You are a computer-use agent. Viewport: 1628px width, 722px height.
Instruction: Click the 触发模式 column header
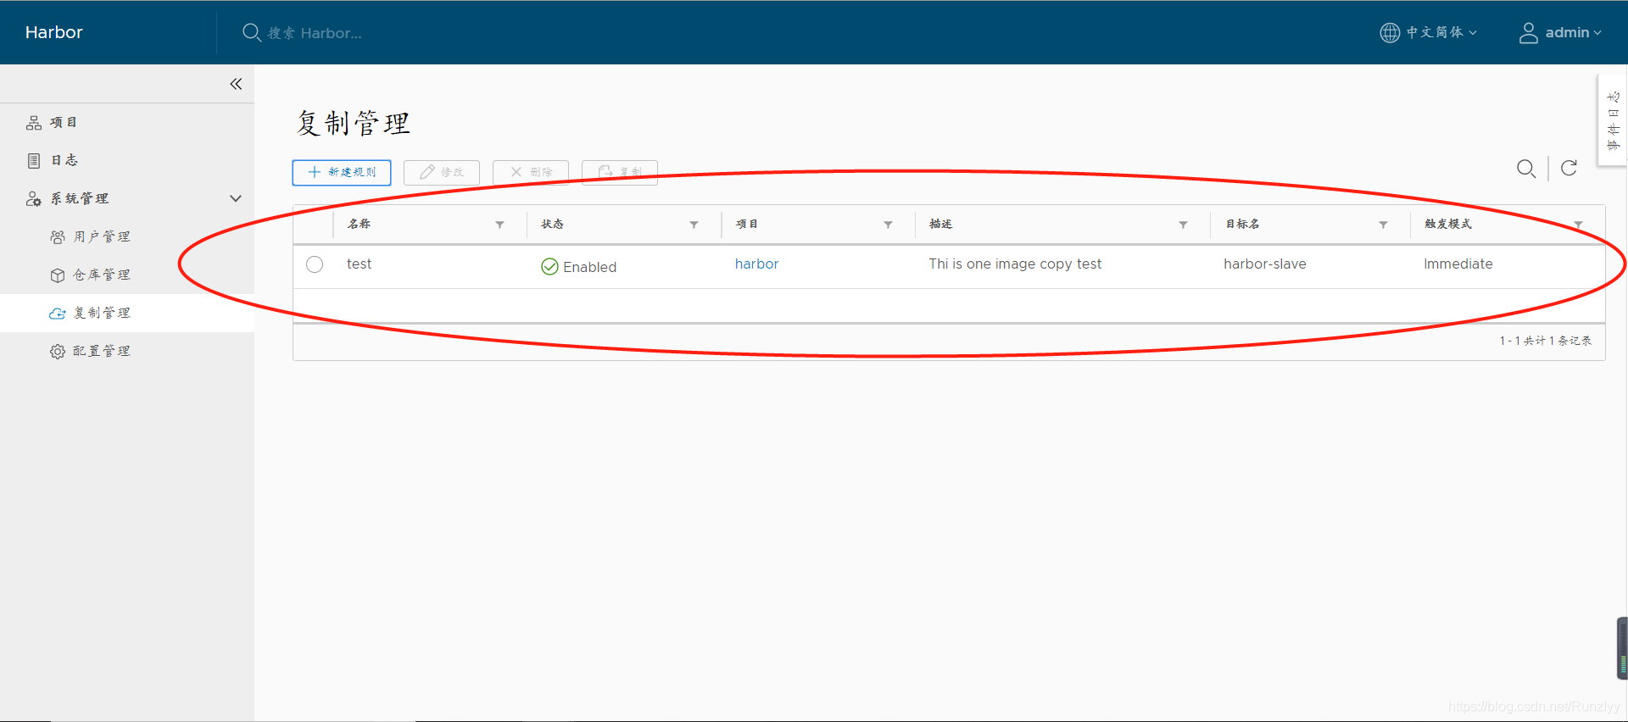1448,224
